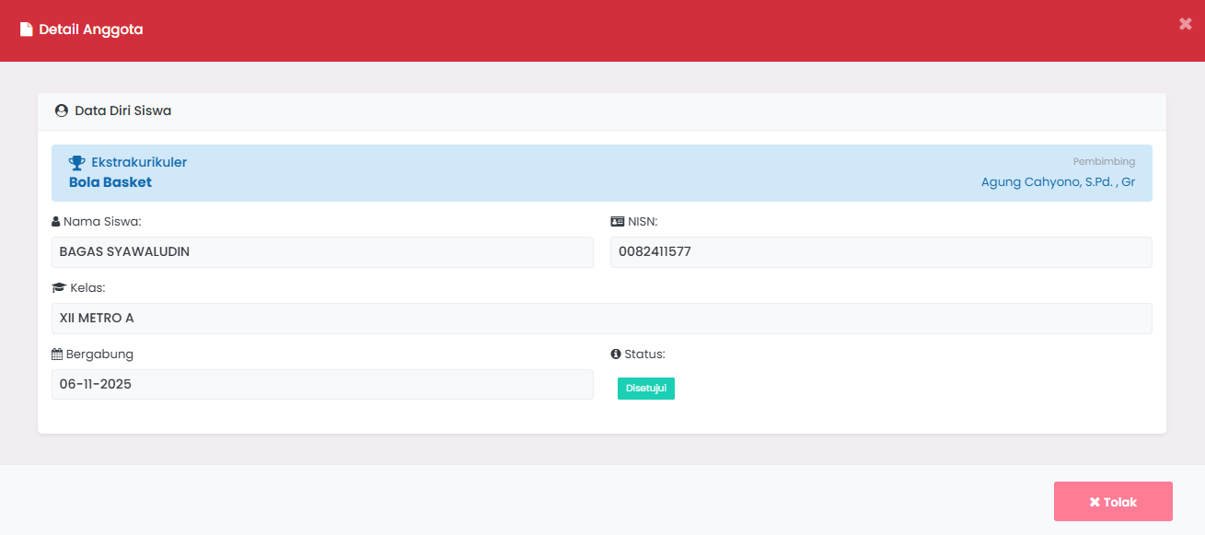Click the Bola Basket extracurricular name
Image resolution: width=1205 pixels, height=535 pixels.
click(x=110, y=182)
